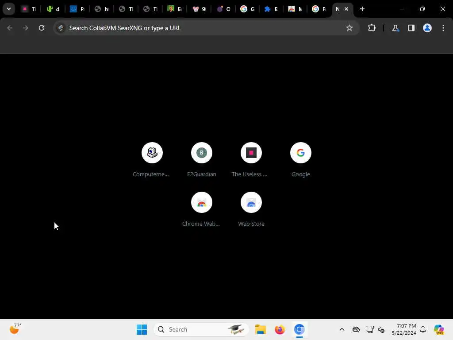453x340 pixels.
Task: Open Copilot preview icon in taskbar
Action: click(x=439, y=329)
